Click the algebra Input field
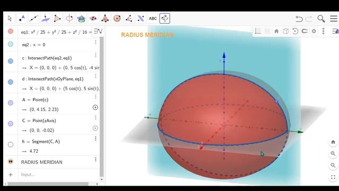The image size is (339, 191). tap(59, 175)
